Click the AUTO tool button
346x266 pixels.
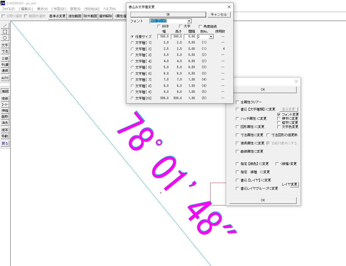5,78
